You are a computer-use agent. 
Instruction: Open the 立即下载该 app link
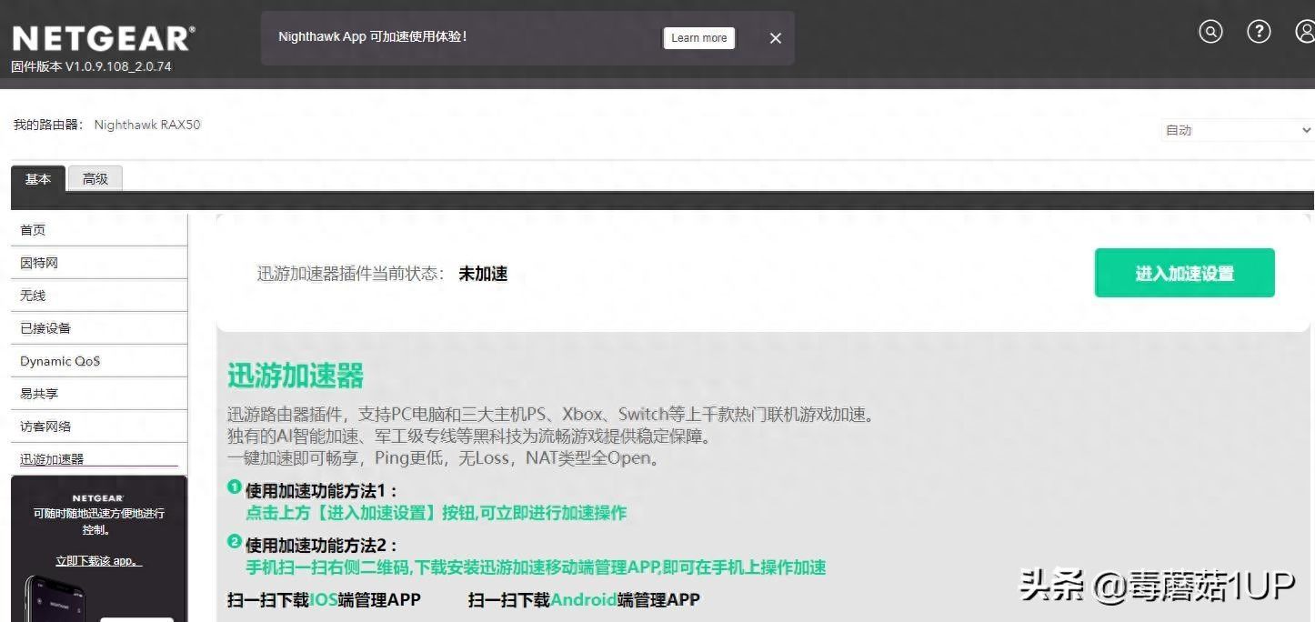(x=98, y=560)
